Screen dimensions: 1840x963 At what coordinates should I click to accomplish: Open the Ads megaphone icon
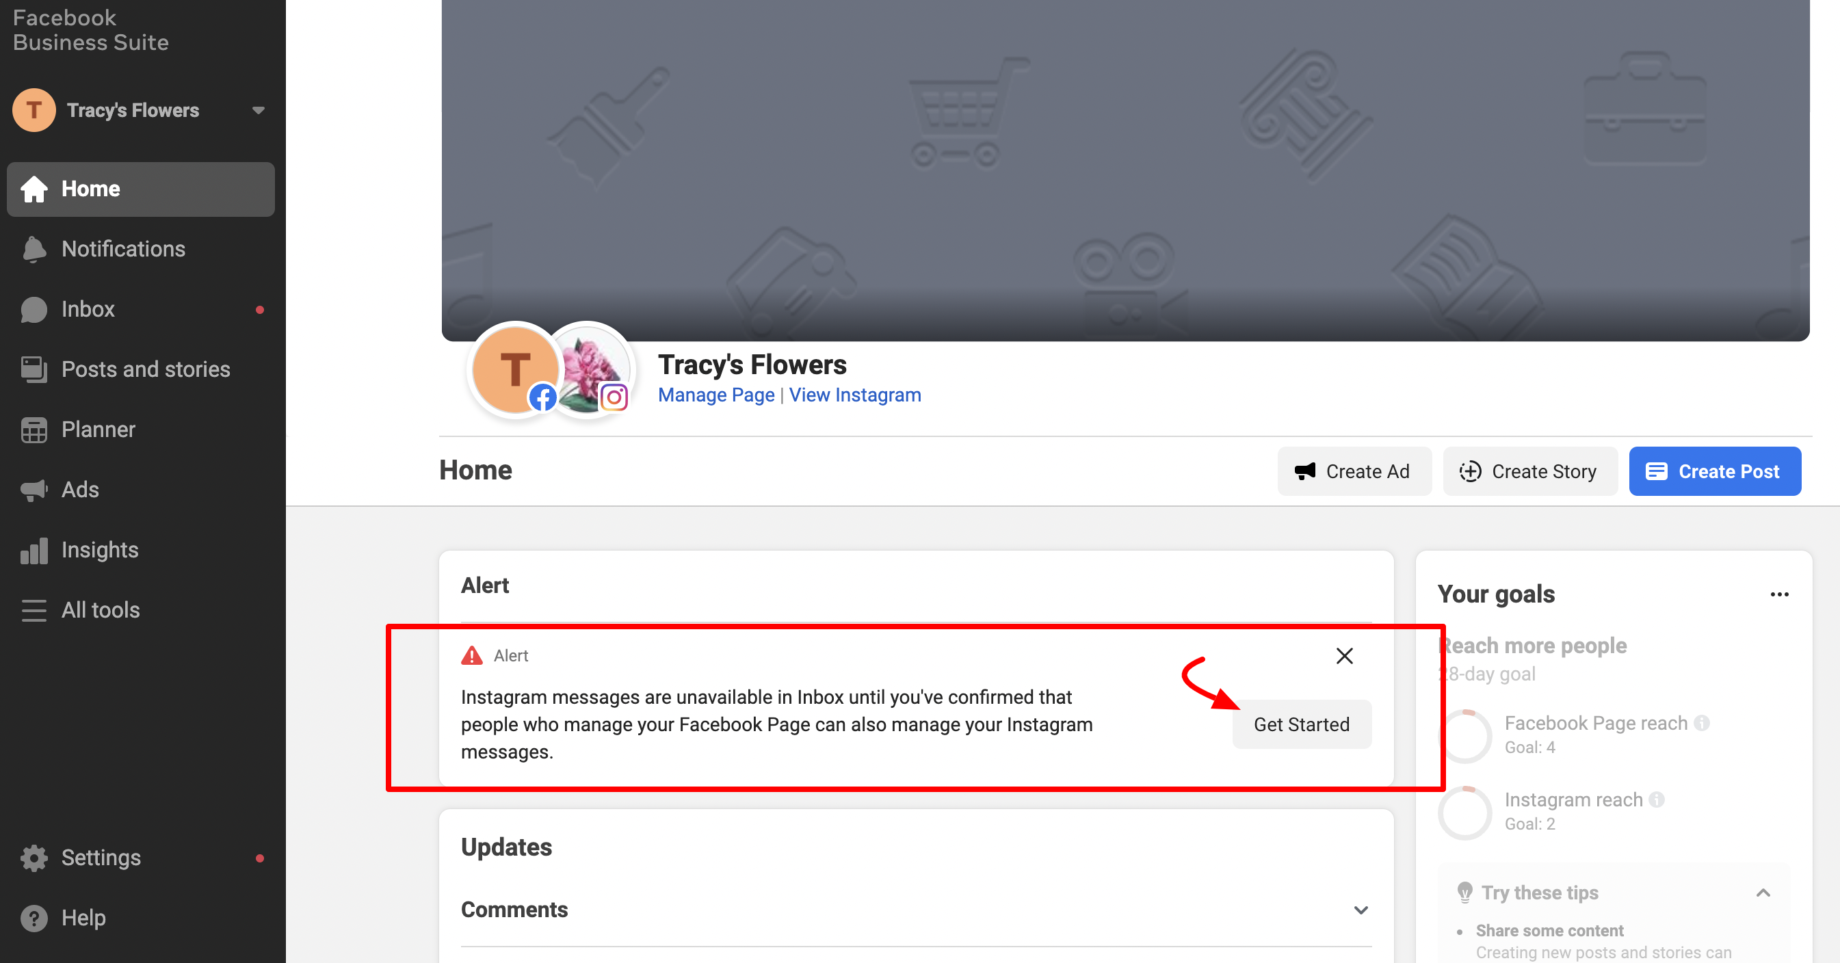(x=34, y=490)
